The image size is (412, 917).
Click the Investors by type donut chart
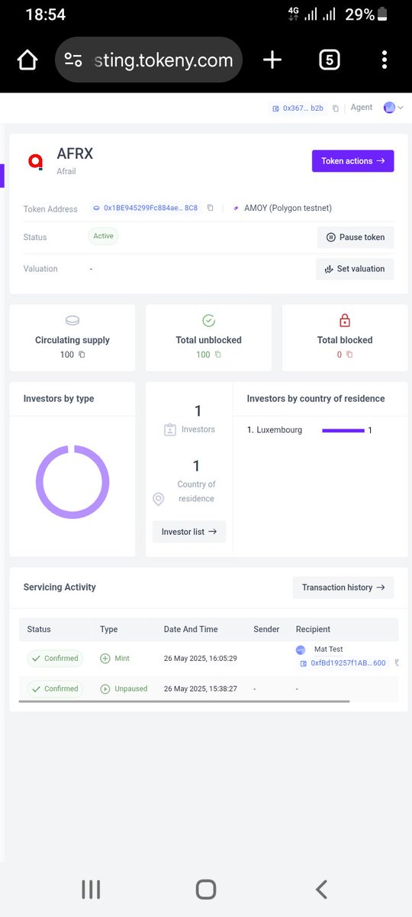72,482
